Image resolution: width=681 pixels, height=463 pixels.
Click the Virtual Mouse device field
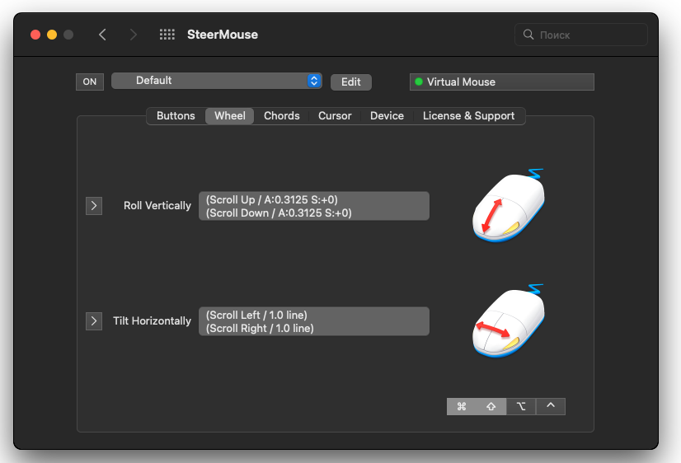tap(501, 82)
